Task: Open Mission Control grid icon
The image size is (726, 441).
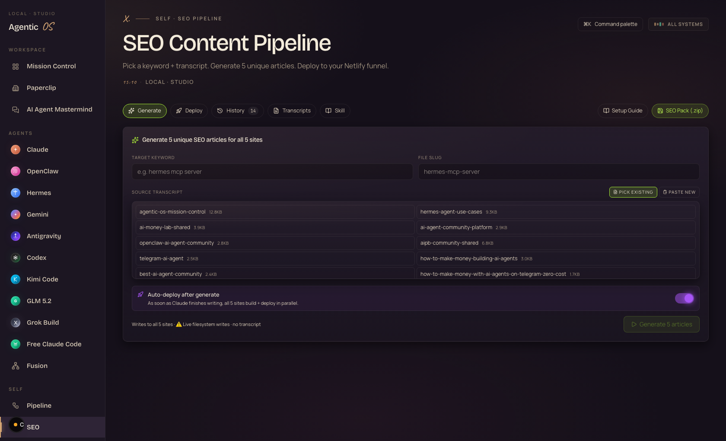Action: tap(16, 67)
